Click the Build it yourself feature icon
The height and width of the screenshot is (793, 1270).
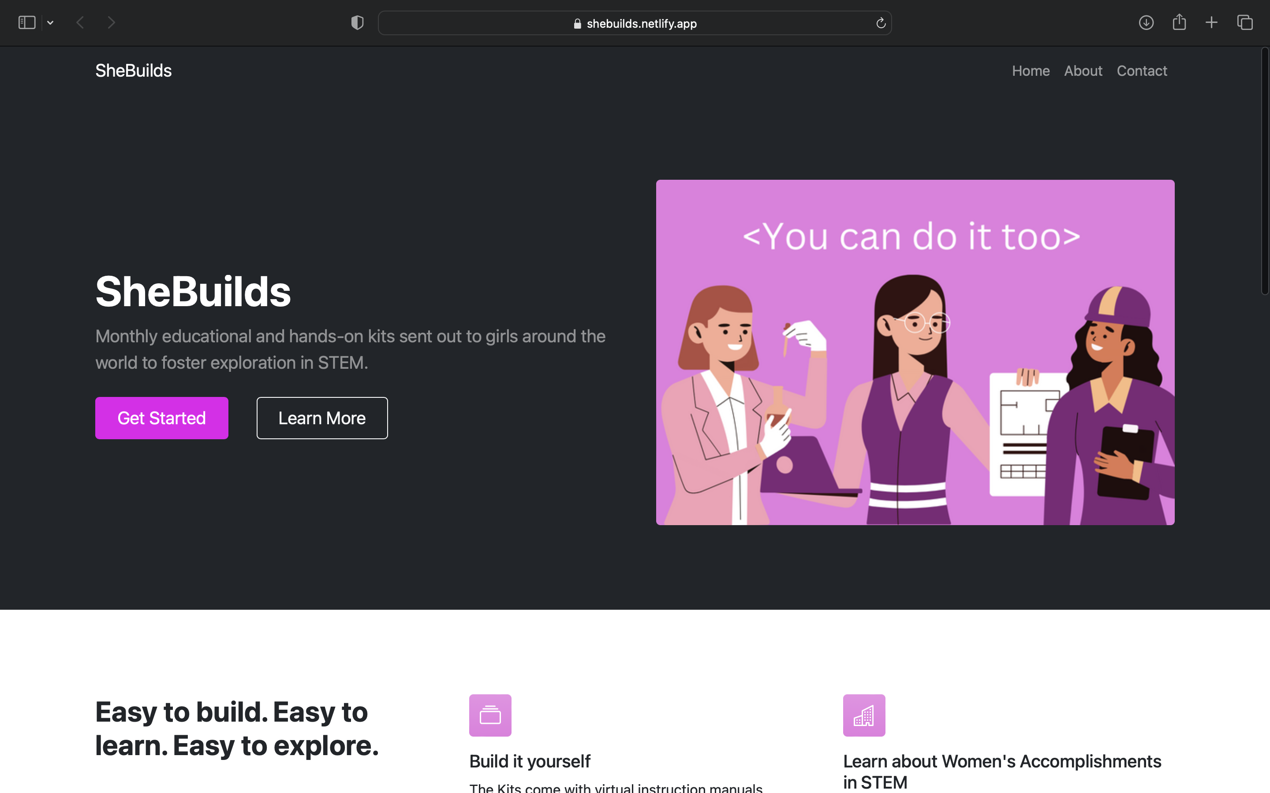pos(490,715)
